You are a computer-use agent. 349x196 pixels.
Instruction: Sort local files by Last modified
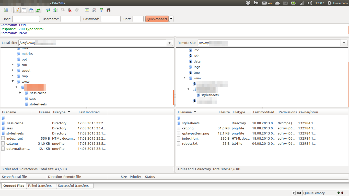92,112
